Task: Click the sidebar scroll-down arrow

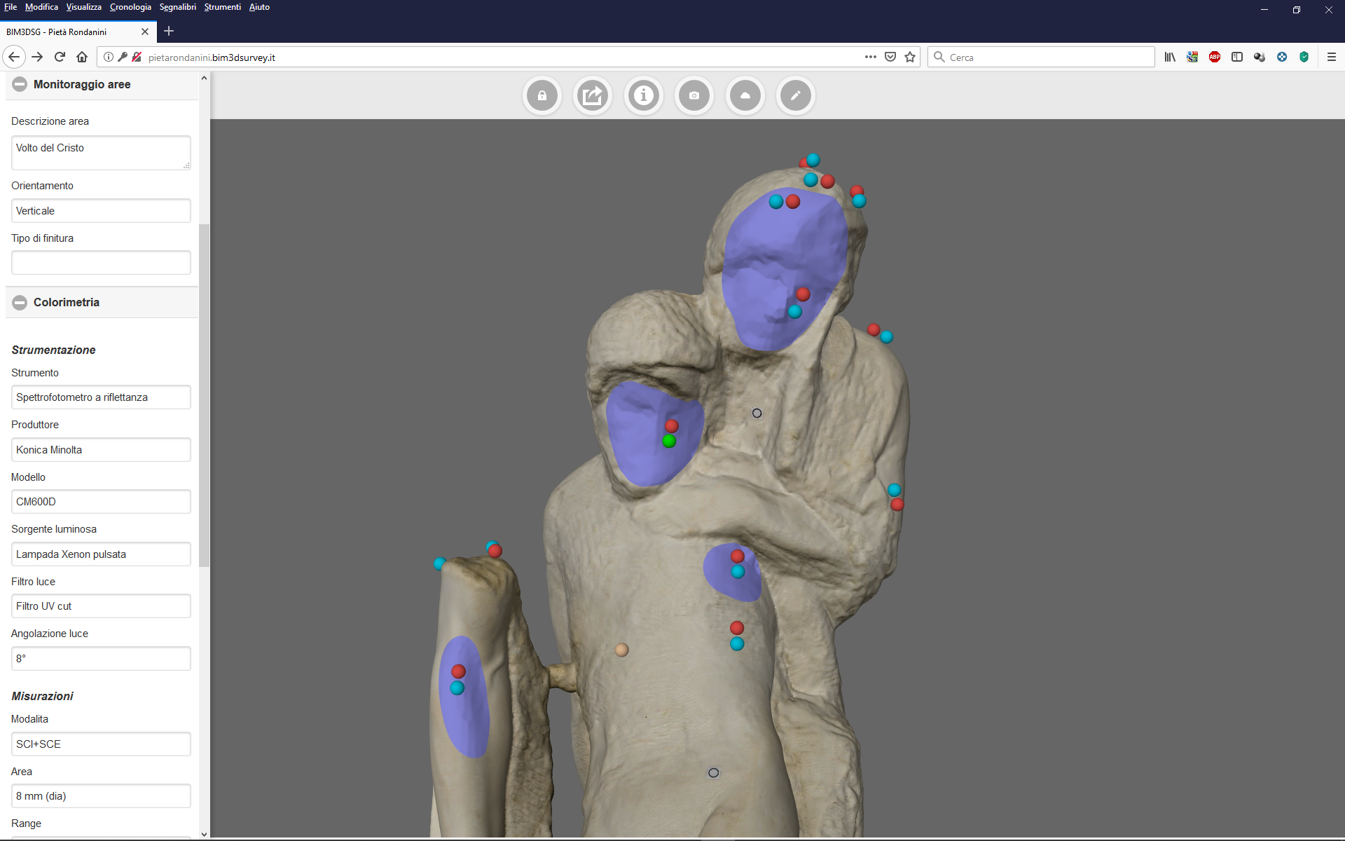Action: pyautogui.click(x=204, y=834)
